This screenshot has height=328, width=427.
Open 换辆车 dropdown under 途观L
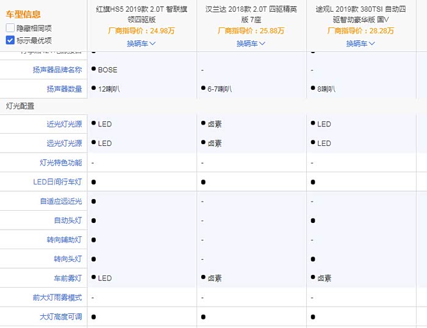[x=361, y=43]
